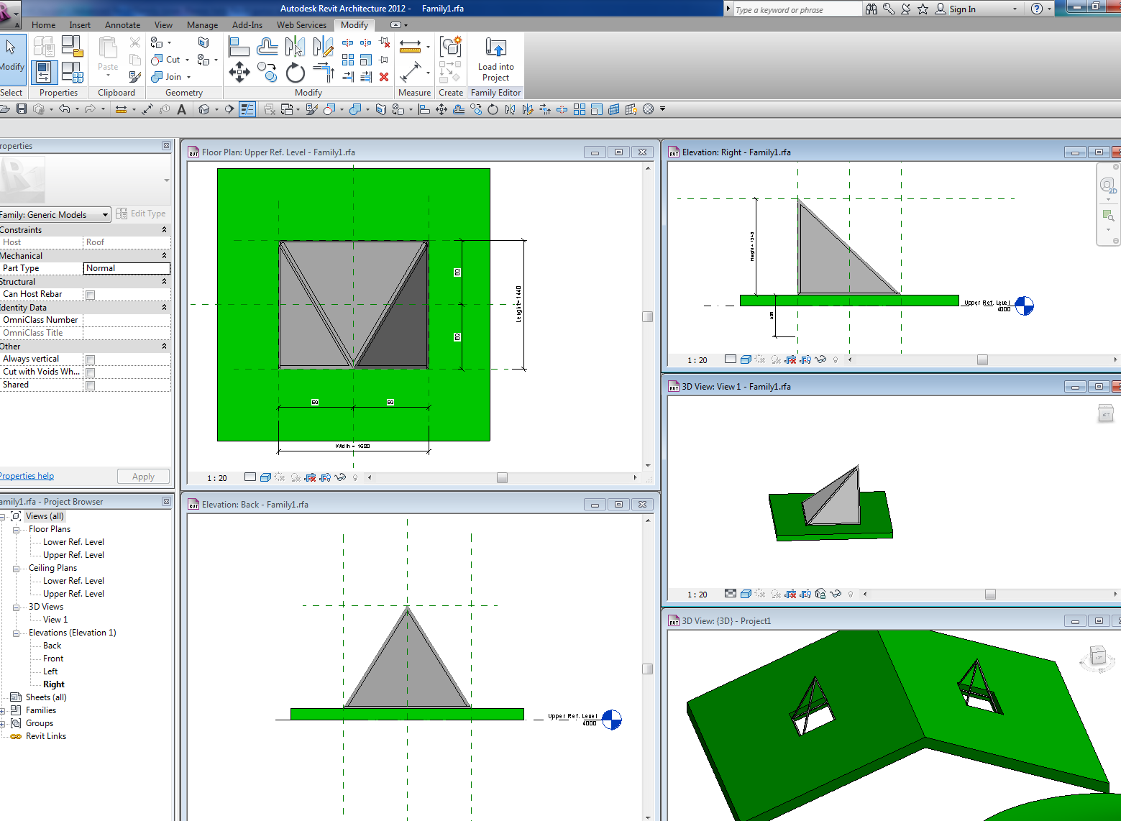This screenshot has width=1121, height=821.
Task: Click the red Delete icon in Modify panel
Action: (x=384, y=77)
